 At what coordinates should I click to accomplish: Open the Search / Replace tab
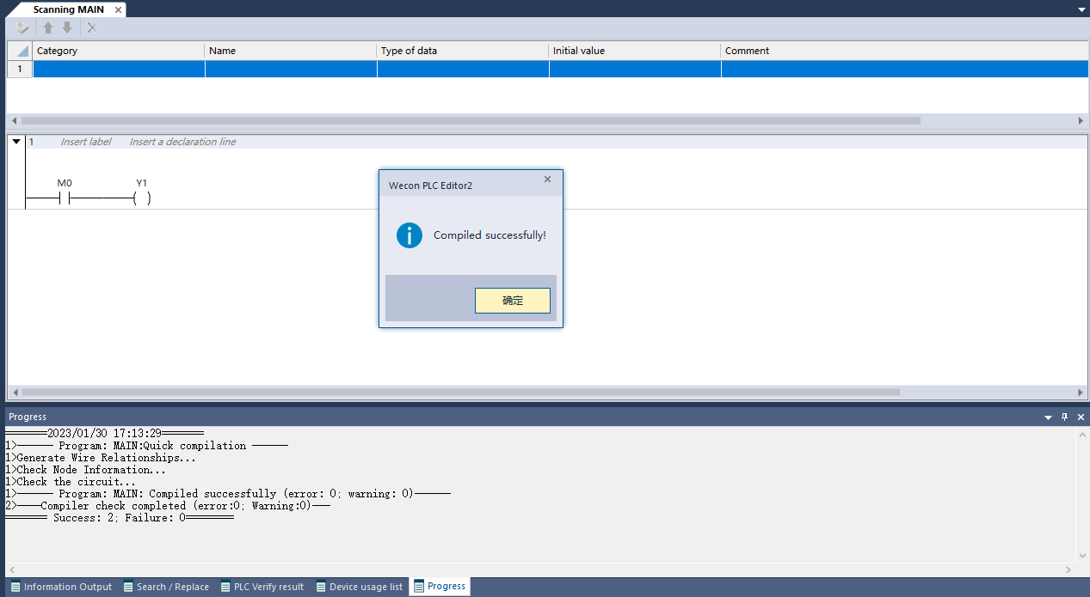[166, 587]
